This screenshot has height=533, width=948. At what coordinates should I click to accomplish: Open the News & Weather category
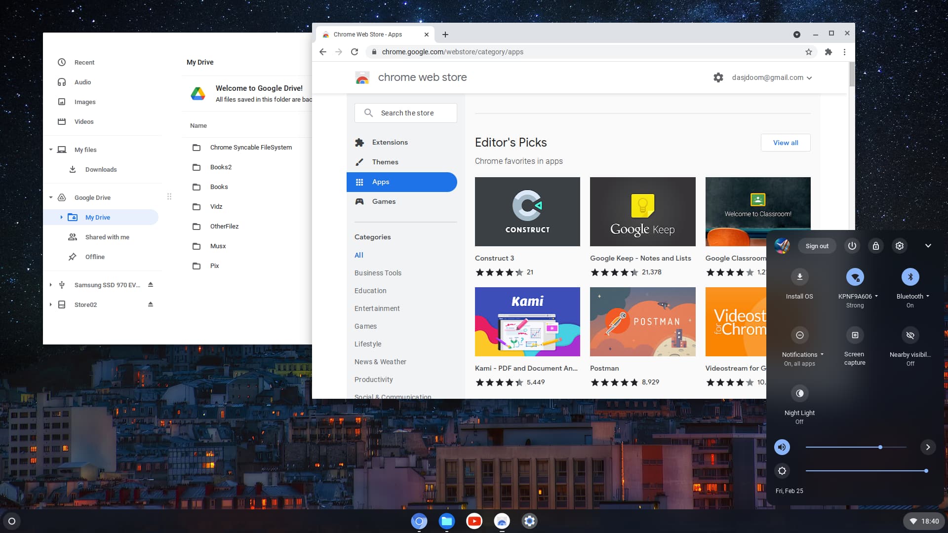click(380, 362)
